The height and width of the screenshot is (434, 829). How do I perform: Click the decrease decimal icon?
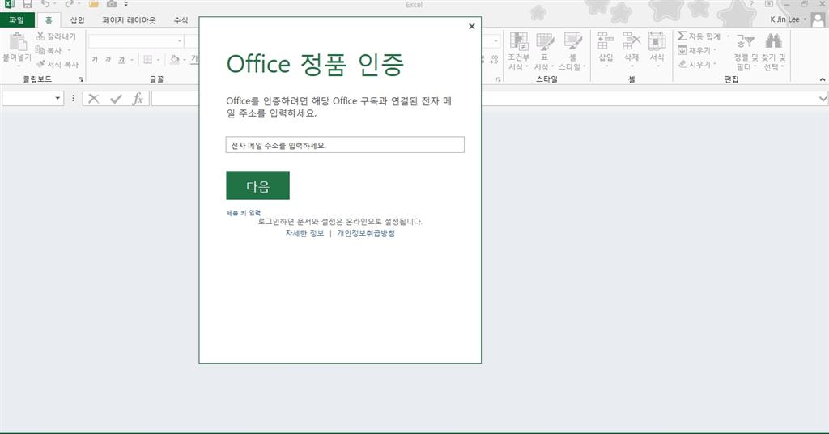point(494,59)
